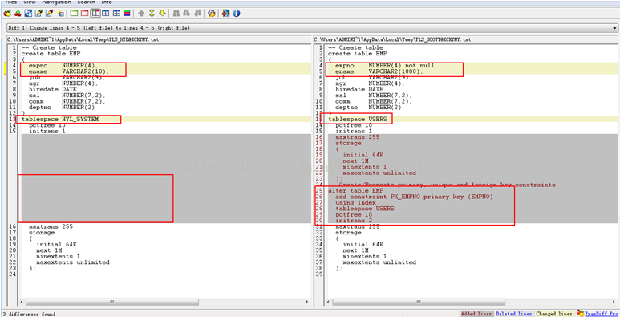Click the blue synchronized panes icon
Image resolution: width=620 pixels, height=317 pixels.
[x=116, y=14]
